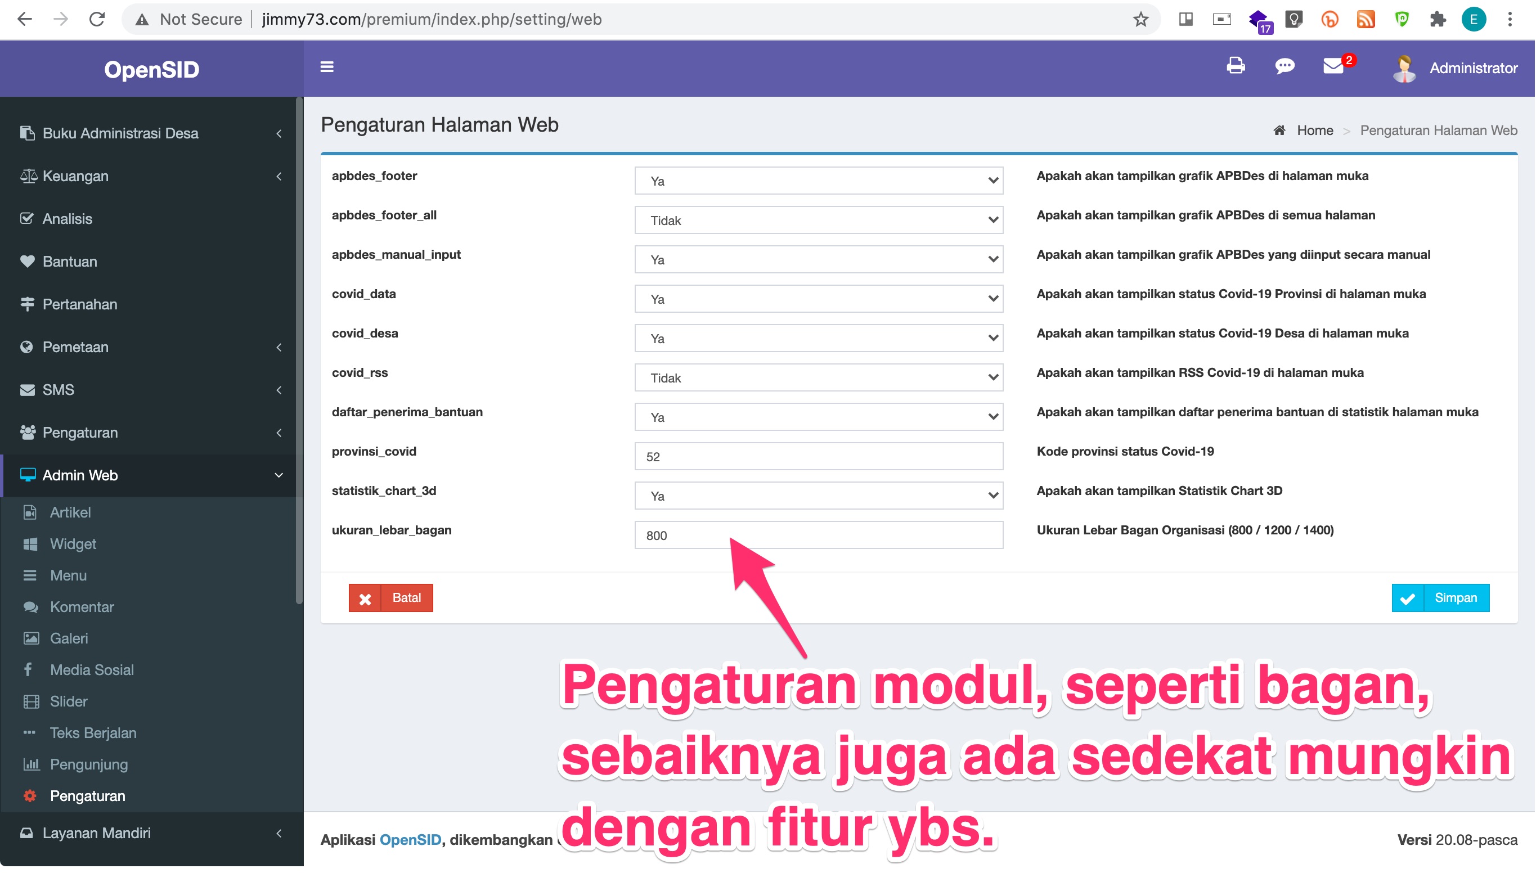Open Galeri via its image icon
1536x873 pixels.
[31, 638]
